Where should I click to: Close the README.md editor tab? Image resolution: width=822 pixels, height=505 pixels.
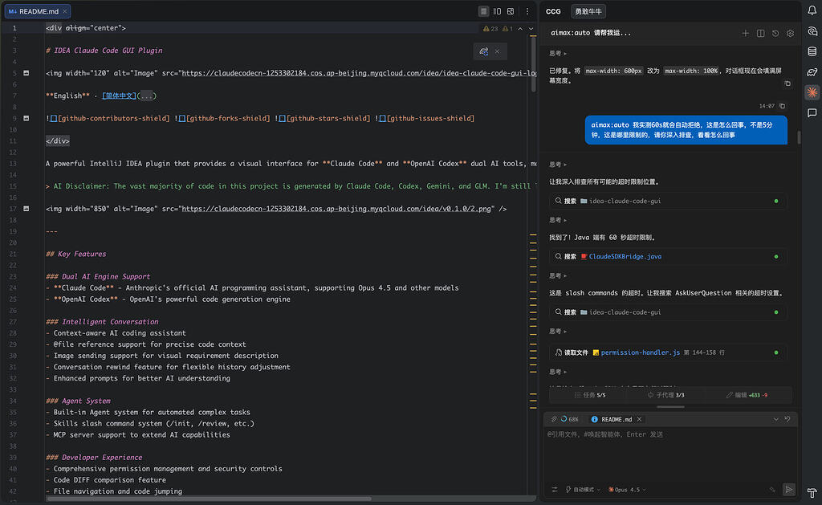point(65,11)
